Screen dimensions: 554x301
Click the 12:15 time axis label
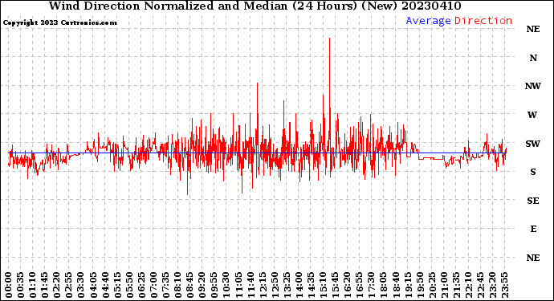tap(263, 285)
